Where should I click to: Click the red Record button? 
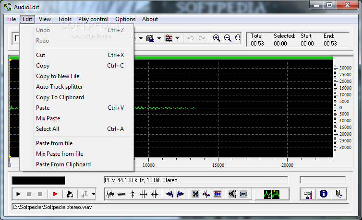(55, 194)
